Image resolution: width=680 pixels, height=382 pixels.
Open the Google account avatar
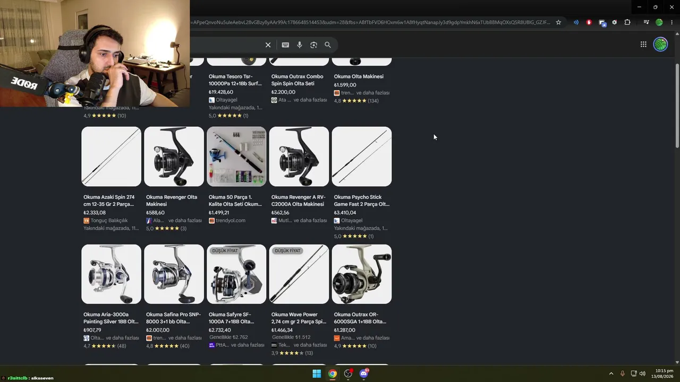point(660,45)
